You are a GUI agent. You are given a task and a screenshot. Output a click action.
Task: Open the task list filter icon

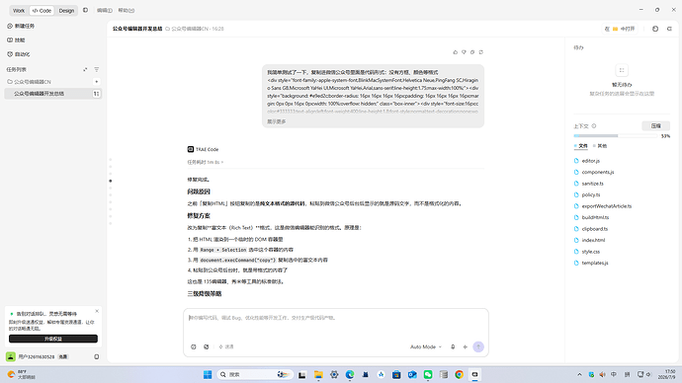coord(97,69)
